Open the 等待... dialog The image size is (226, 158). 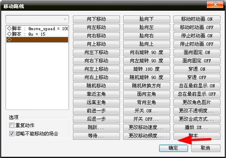[x=96, y=136]
